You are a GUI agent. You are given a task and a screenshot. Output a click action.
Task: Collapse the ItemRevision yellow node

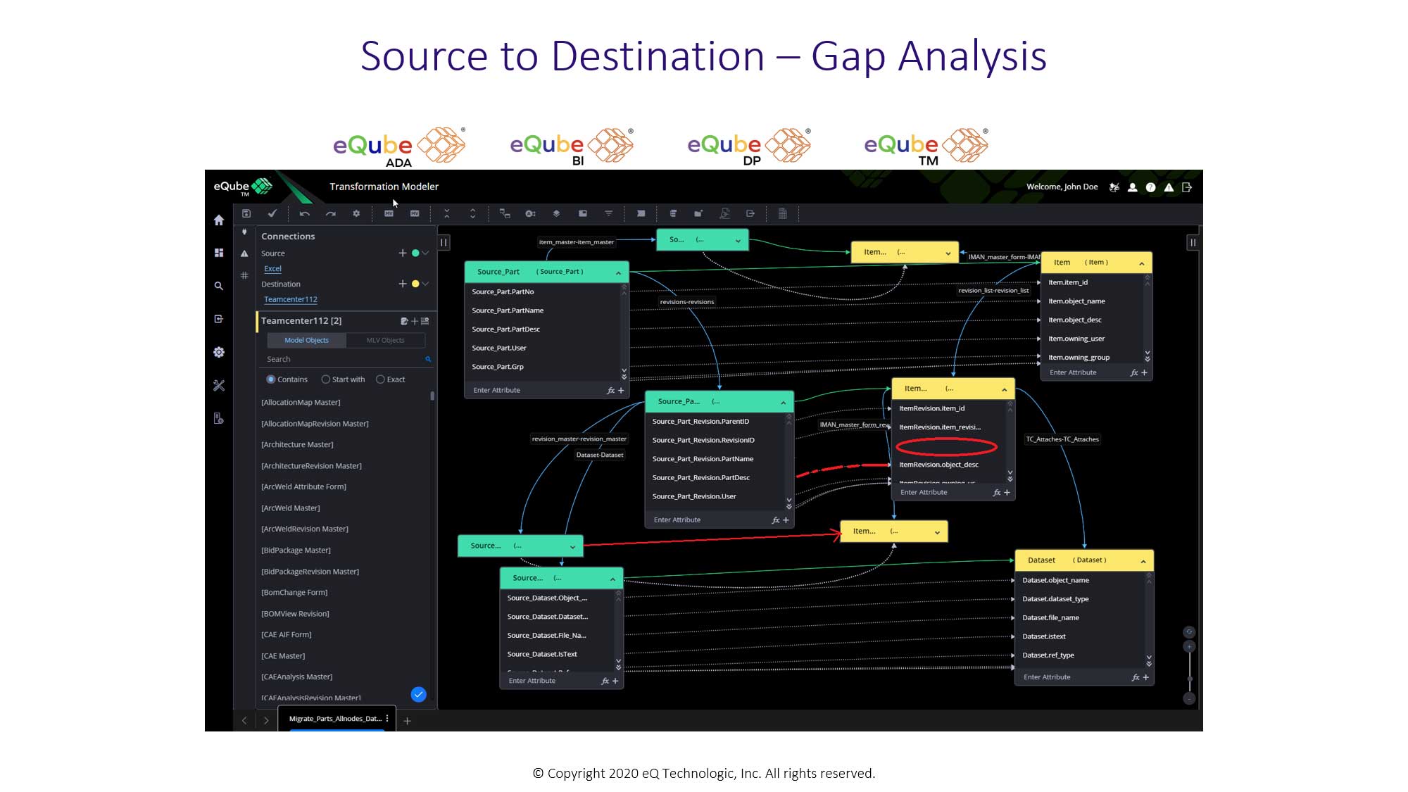pyautogui.click(x=1004, y=389)
